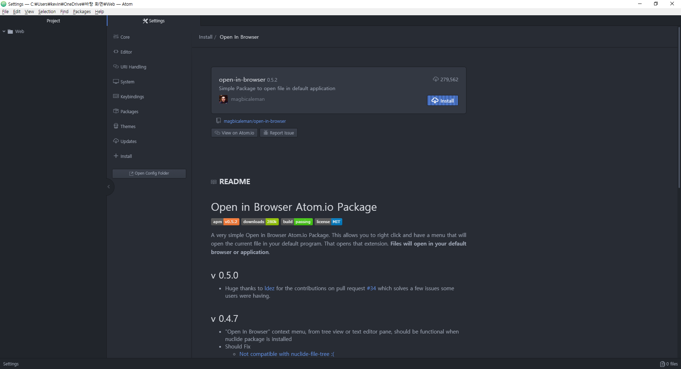The height and width of the screenshot is (369, 681).
Task: Click Open Config Folder button
Action: tap(149, 174)
